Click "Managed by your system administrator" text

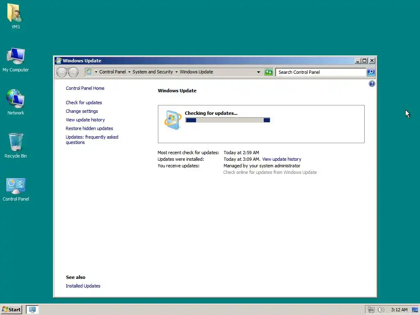pos(262,166)
